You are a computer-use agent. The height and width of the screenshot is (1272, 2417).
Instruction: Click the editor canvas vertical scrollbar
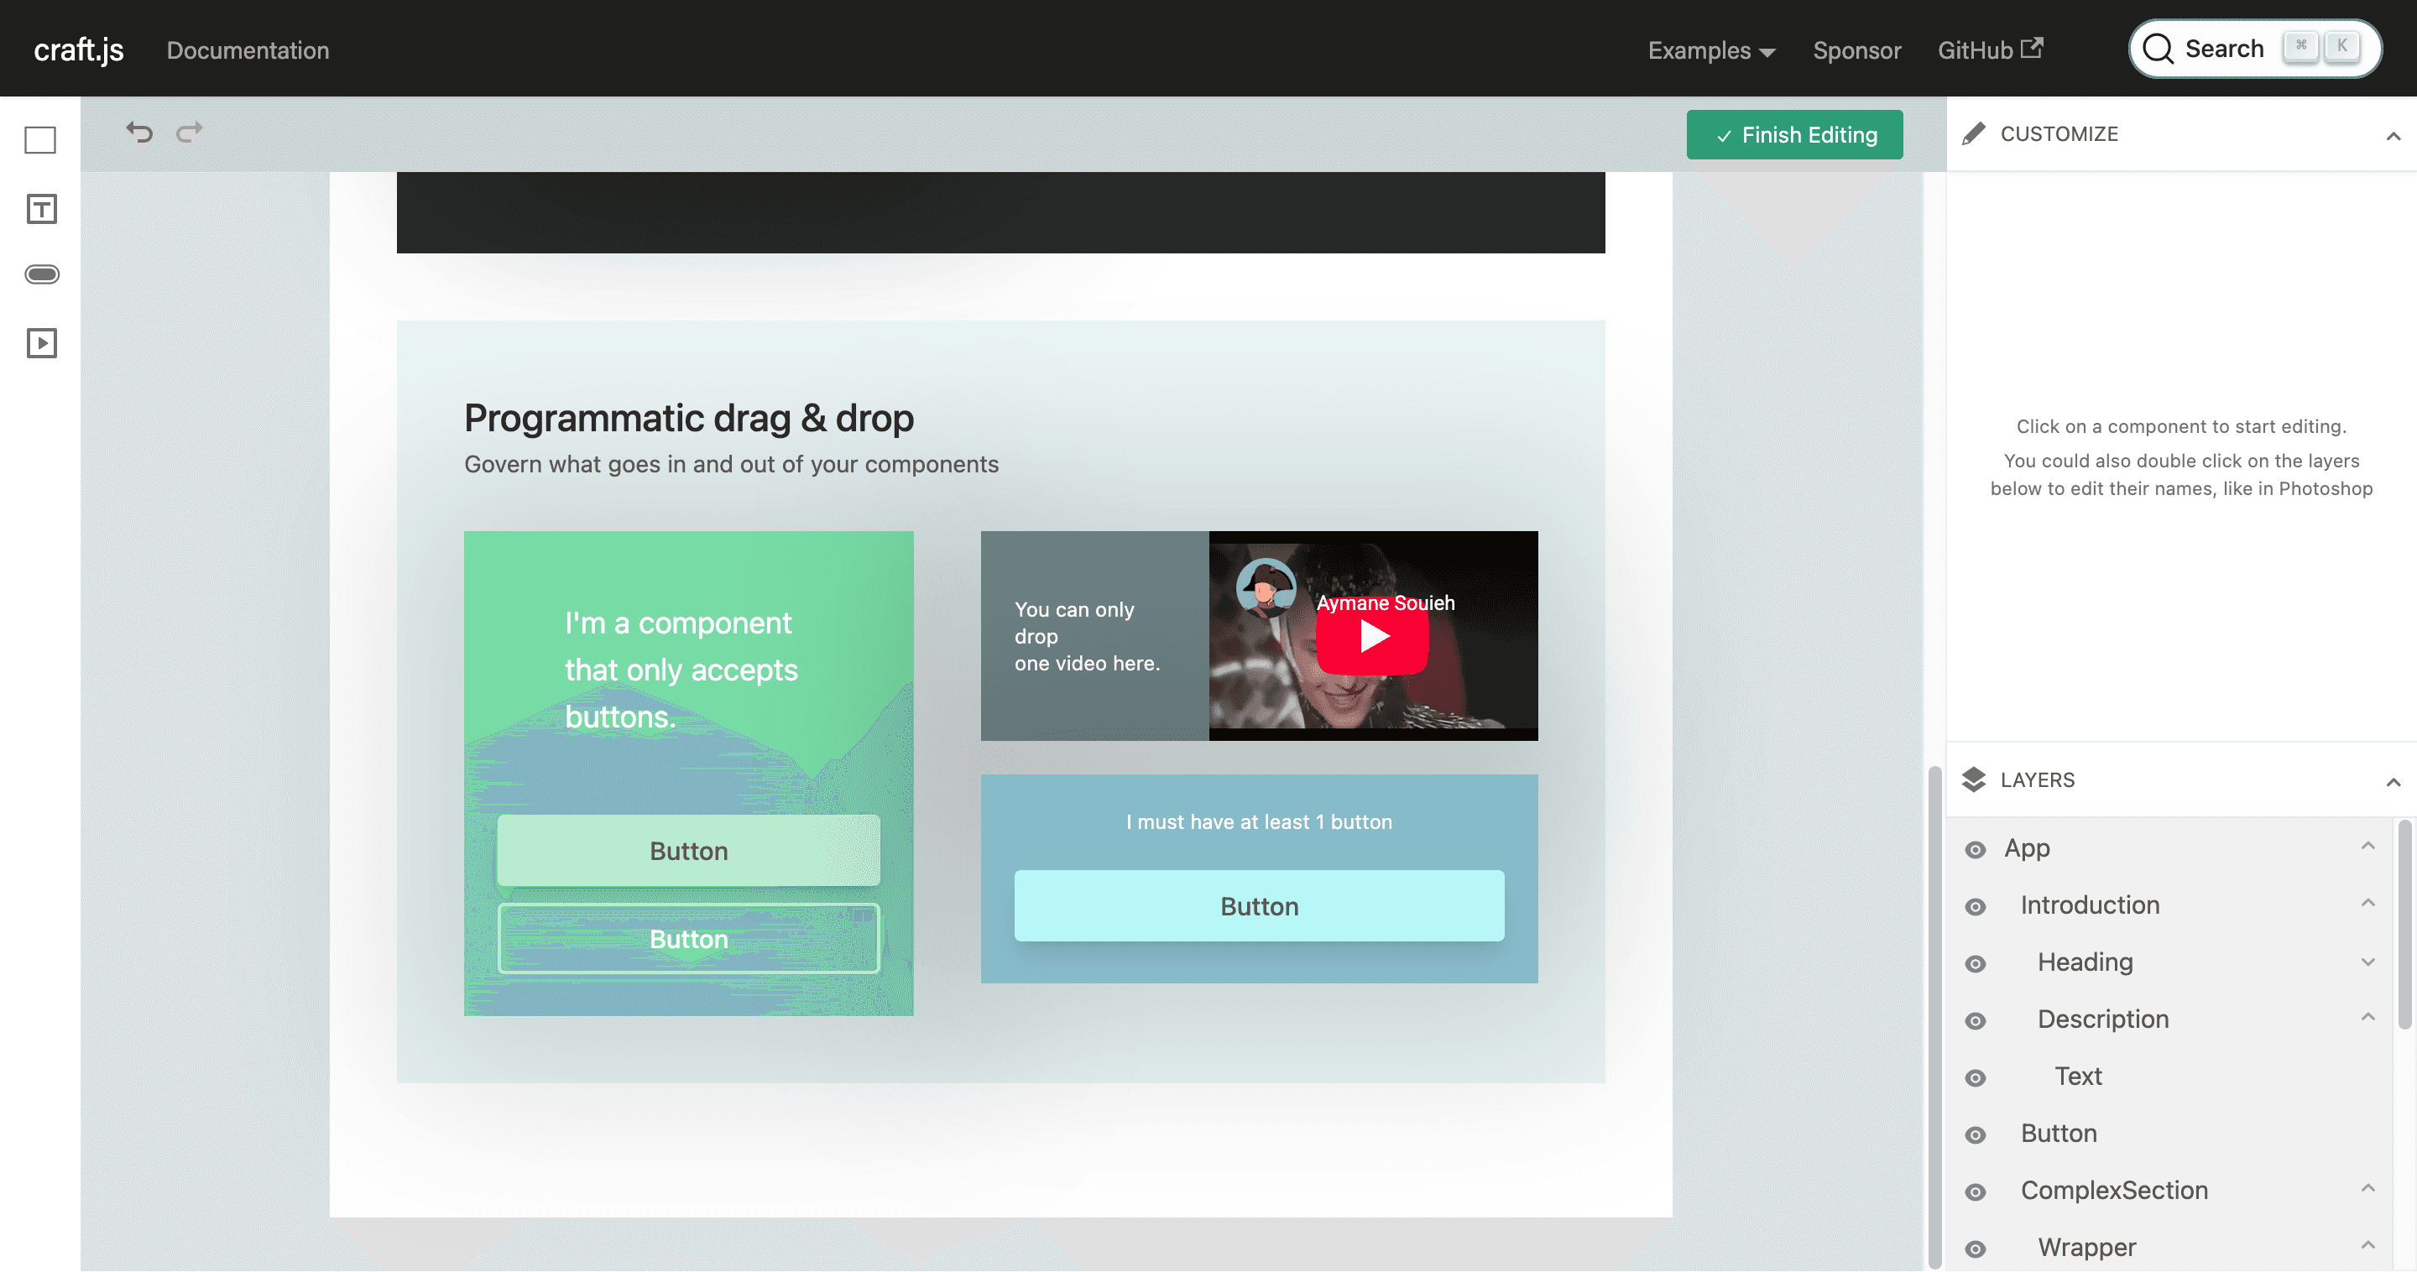coord(1934,1017)
